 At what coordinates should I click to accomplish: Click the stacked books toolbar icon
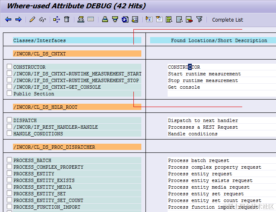(81, 19)
